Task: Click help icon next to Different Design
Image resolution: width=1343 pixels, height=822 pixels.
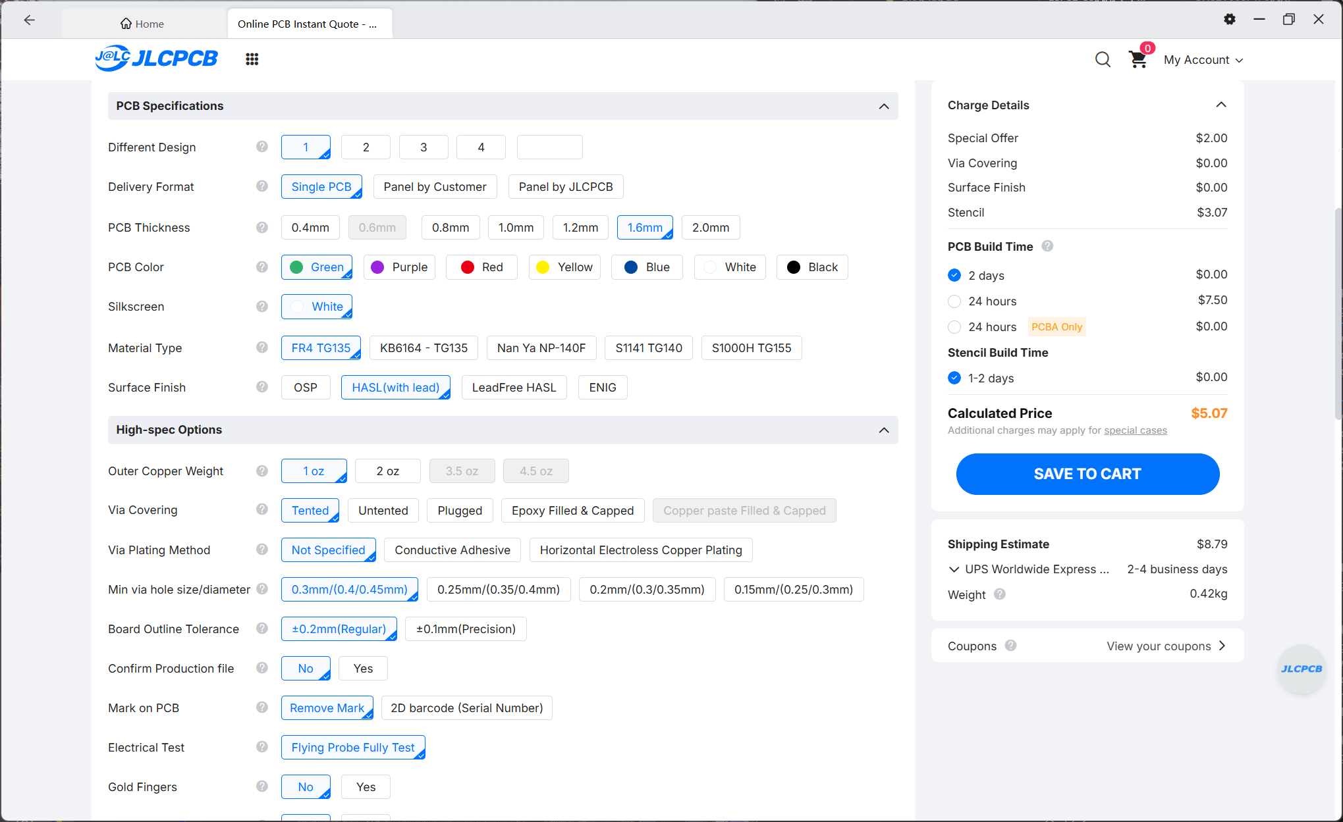Action: point(262,147)
